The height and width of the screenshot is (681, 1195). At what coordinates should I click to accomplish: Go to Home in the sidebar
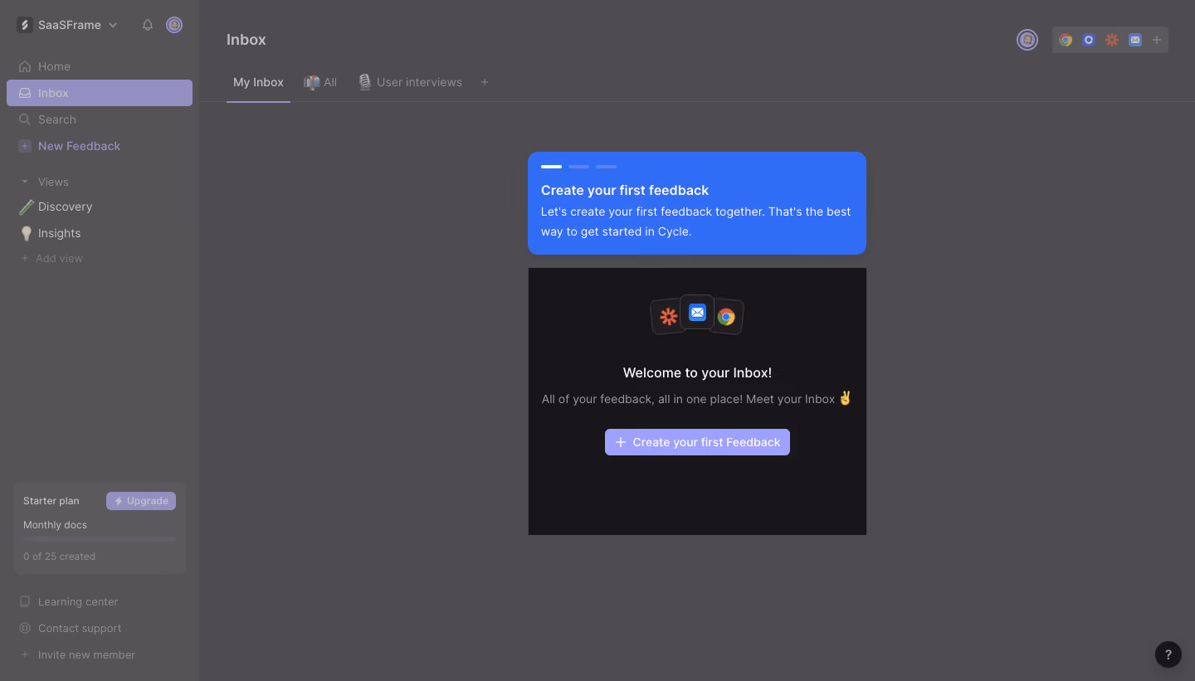click(x=100, y=66)
